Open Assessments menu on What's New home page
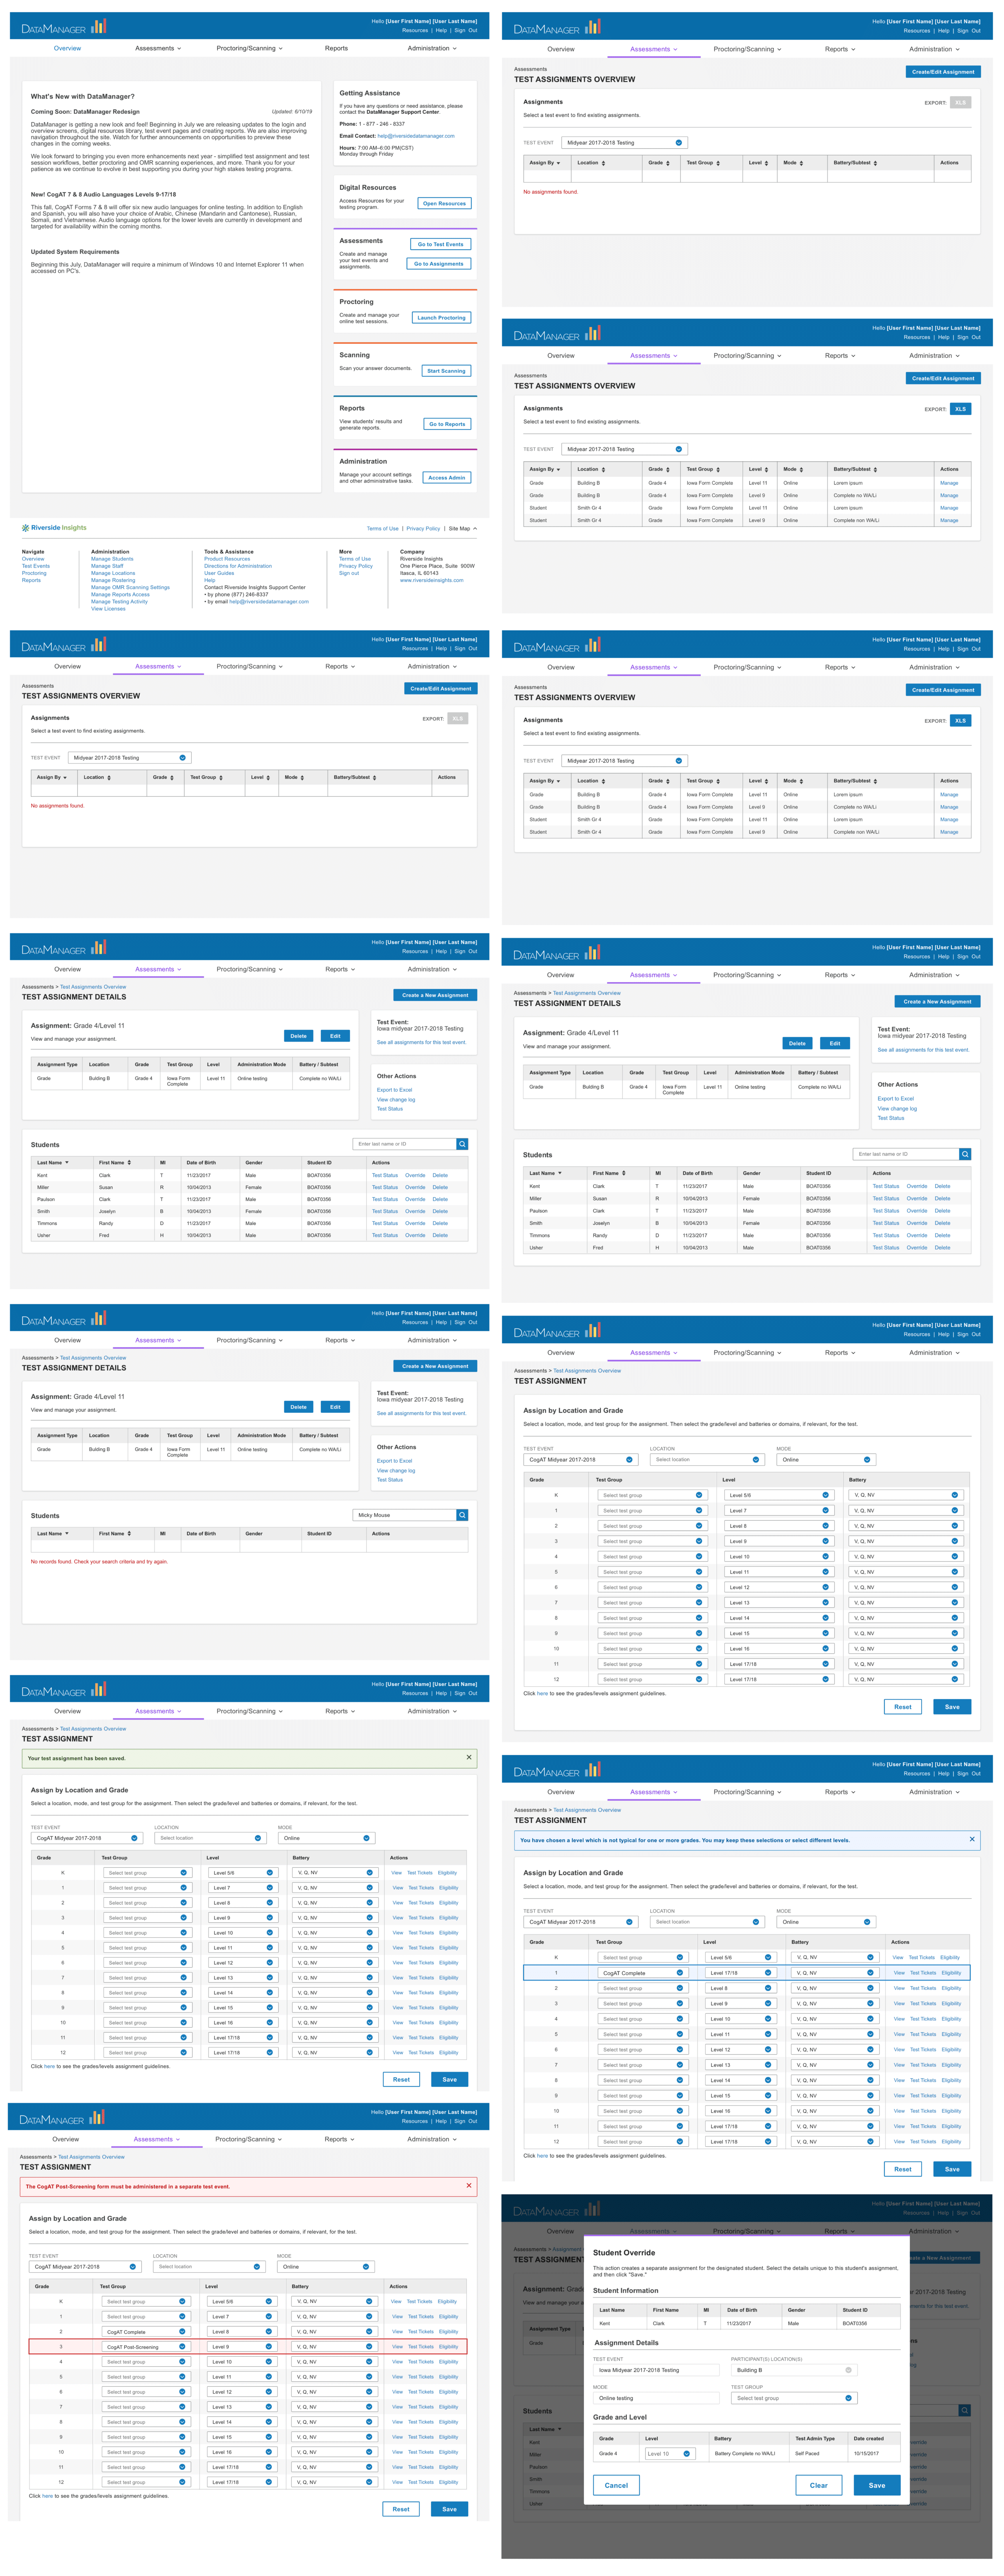Image resolution: width=1004 pixels, height=2576 pixels. [x=158, y=48]
